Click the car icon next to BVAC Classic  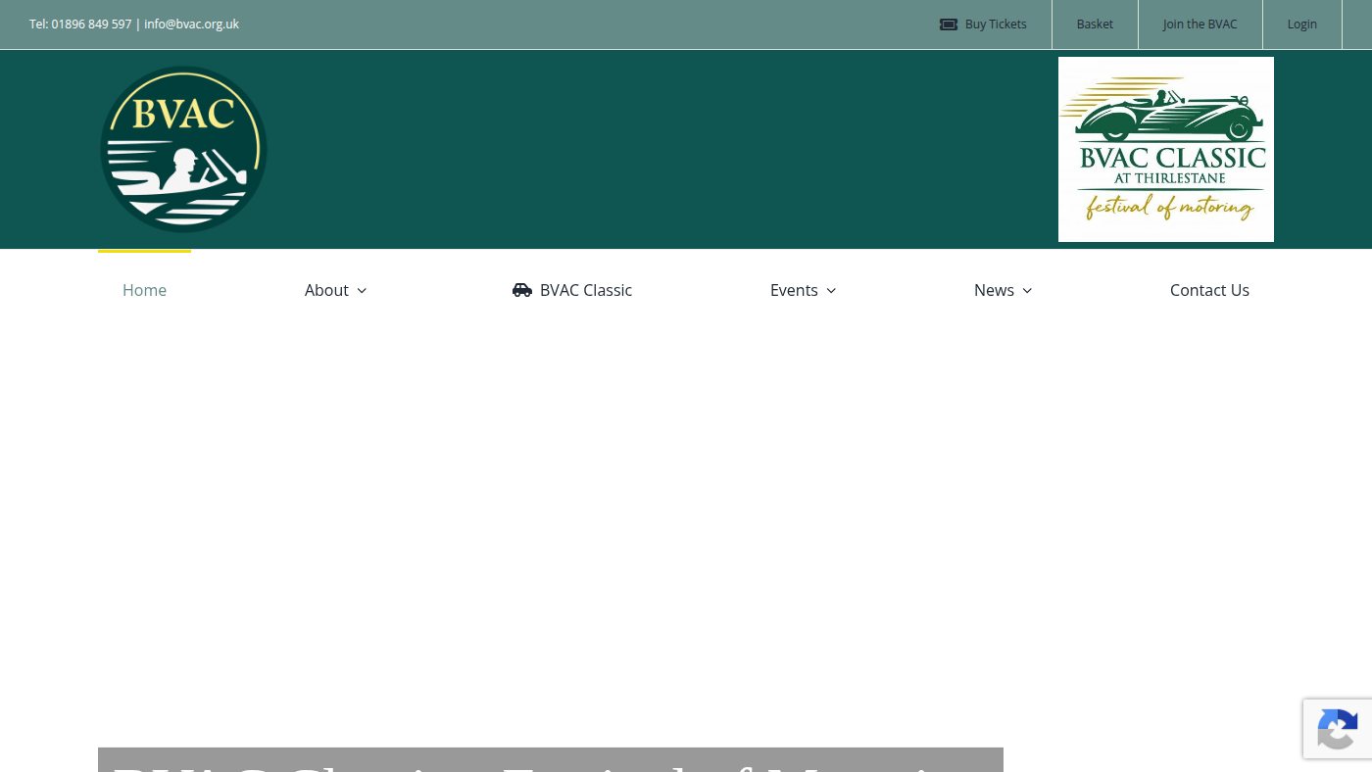(x=522, y=290)
